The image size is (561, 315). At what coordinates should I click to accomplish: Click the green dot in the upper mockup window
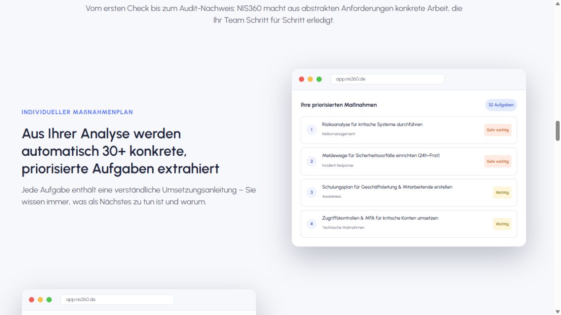[x=319, y=79]
